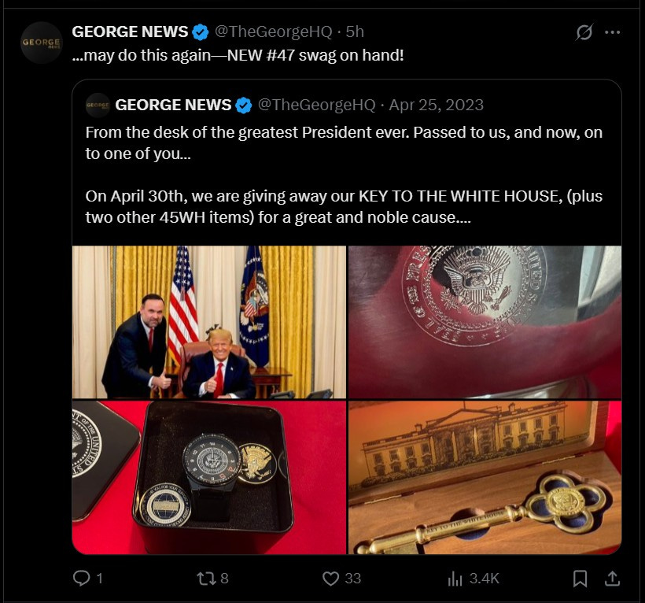Open the watch and coins photo
The image size is (645, 603).
point(209,478)
